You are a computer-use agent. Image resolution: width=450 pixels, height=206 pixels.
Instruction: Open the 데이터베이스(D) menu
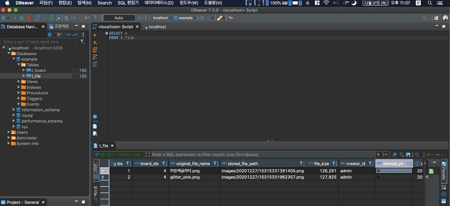coord(159,3)
